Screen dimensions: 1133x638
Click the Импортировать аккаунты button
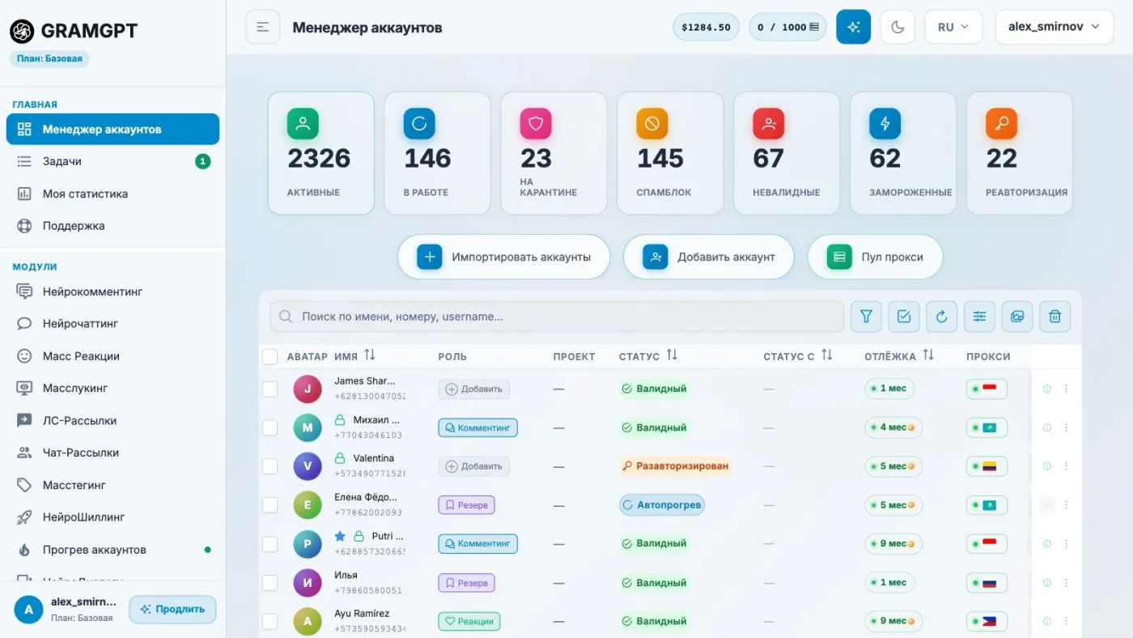click(503, 257)
